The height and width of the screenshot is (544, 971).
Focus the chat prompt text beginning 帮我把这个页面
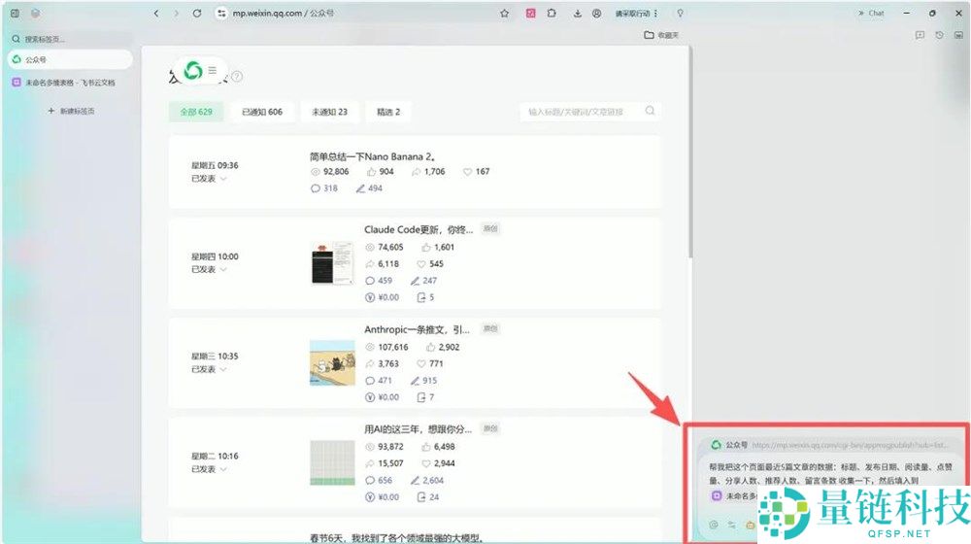[830, 473]
